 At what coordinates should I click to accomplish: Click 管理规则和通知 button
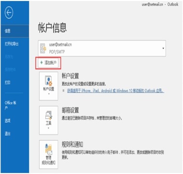(x=49, y=154)
